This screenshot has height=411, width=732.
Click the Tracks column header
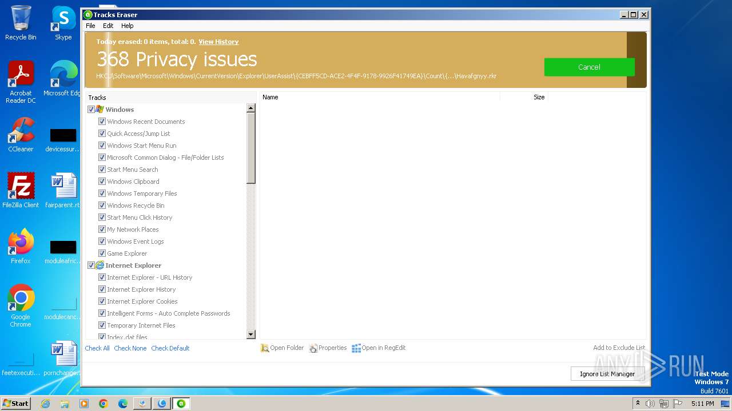tap(170, 98)
